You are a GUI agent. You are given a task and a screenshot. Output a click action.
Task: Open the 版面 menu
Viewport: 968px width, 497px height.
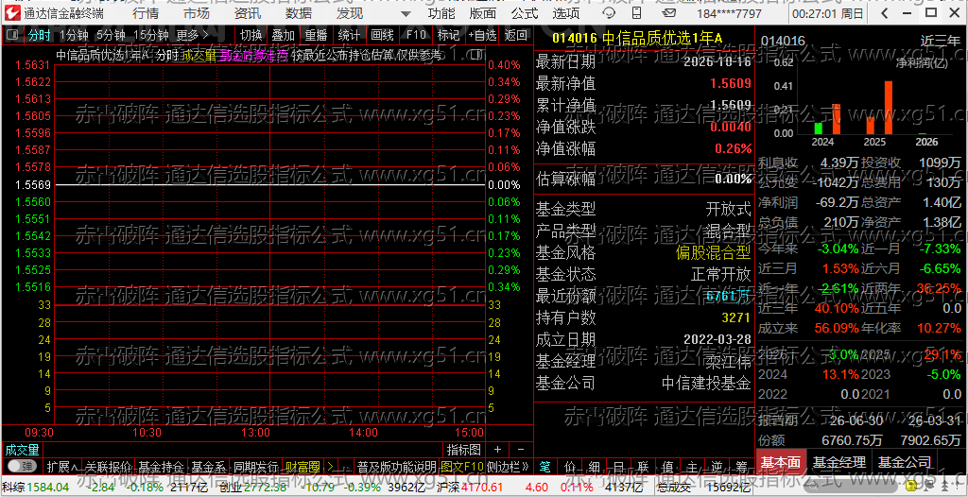483,13
